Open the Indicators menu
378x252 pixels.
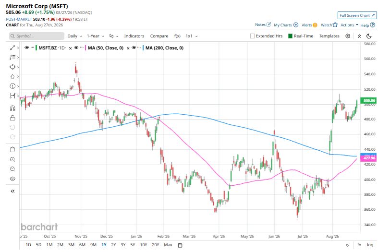click(134, 36)
